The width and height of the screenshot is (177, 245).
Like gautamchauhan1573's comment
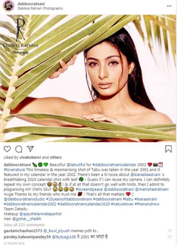point(169,230)
